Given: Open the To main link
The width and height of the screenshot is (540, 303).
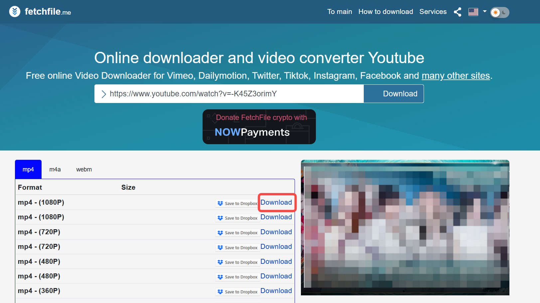Looking at the screenshot, I should (339, 12).
